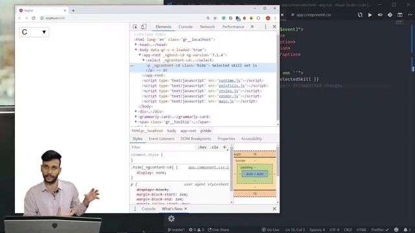The image size is (415, 233).
Task: Start Live Share from the status bar
Action: [x=219, y=230]
